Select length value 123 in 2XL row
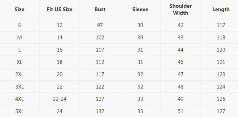Screen dimensions: 238x117 tap(221, 75)
